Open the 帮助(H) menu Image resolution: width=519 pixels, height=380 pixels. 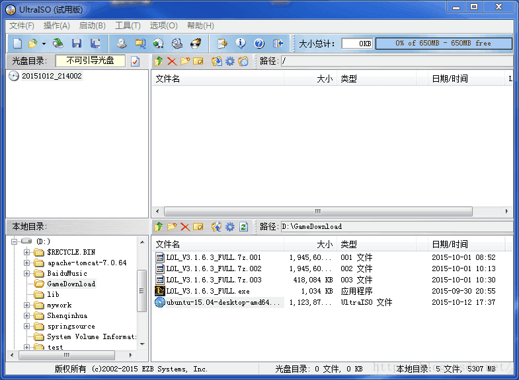click(200, 26)
